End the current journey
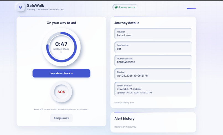The image size is (223, 135). pyautogui.click(x=61, y=118)
